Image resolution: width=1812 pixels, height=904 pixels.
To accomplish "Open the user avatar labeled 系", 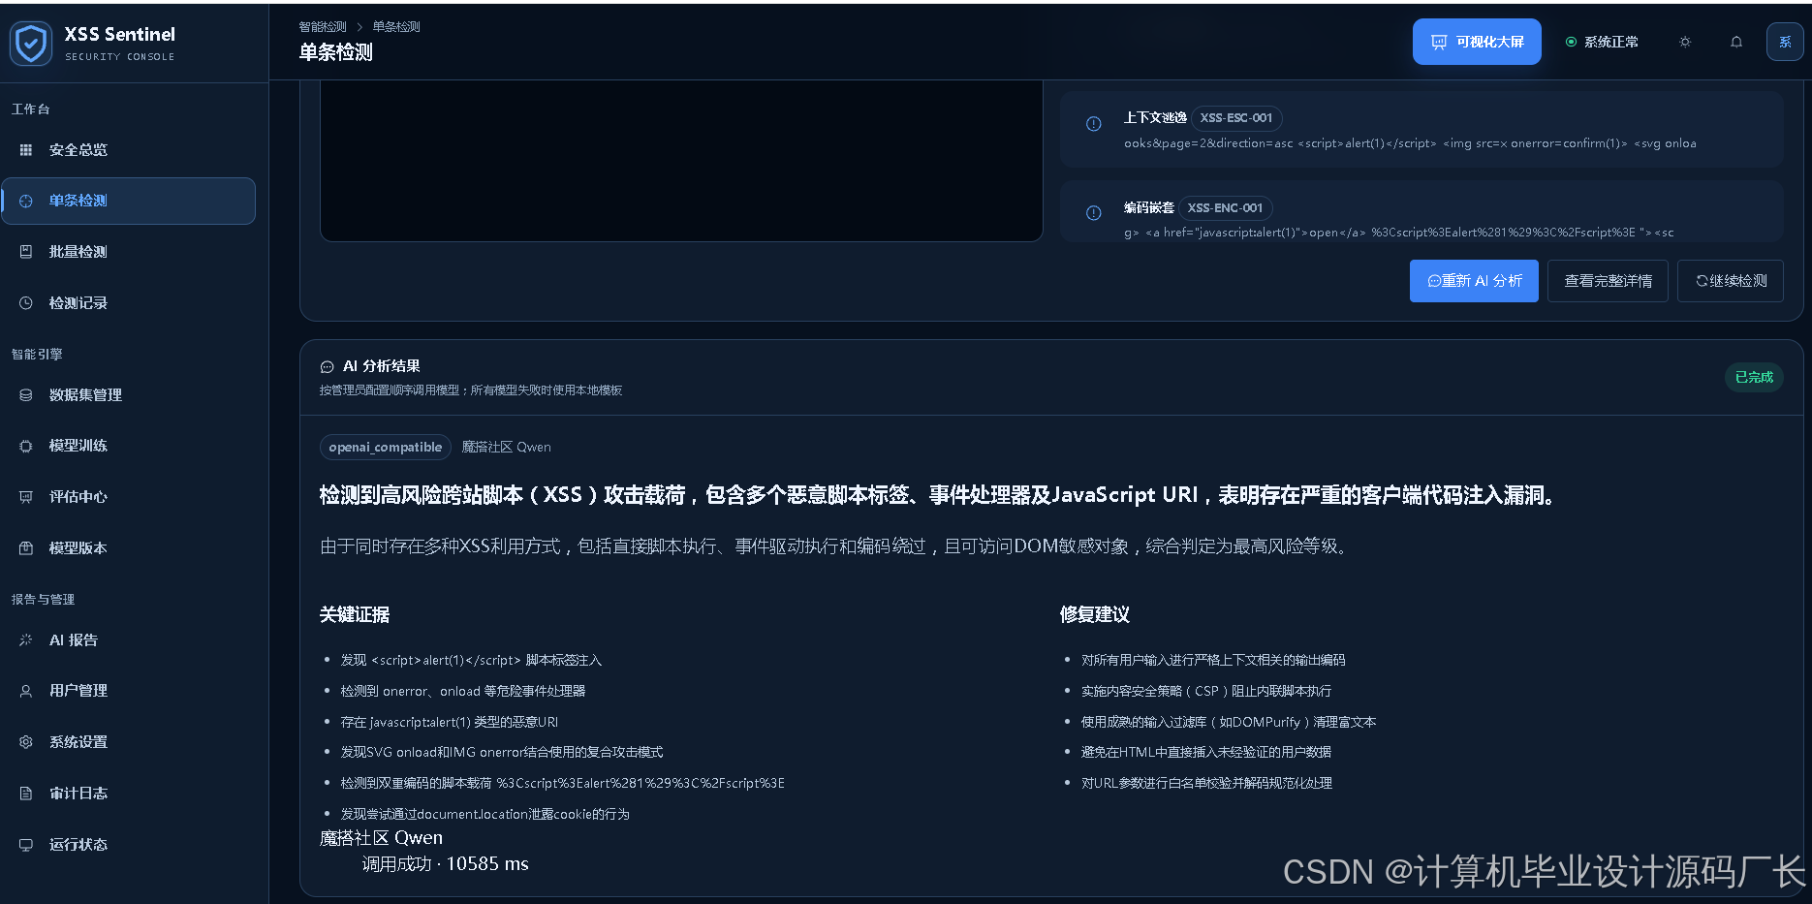I will tap(1785, 42).
